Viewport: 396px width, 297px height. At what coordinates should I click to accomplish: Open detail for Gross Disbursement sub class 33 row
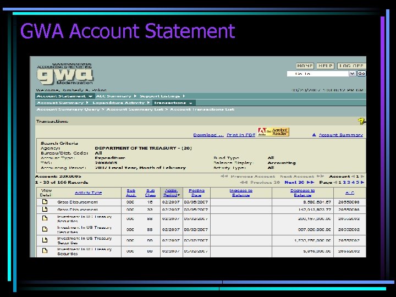coord(45,209)
